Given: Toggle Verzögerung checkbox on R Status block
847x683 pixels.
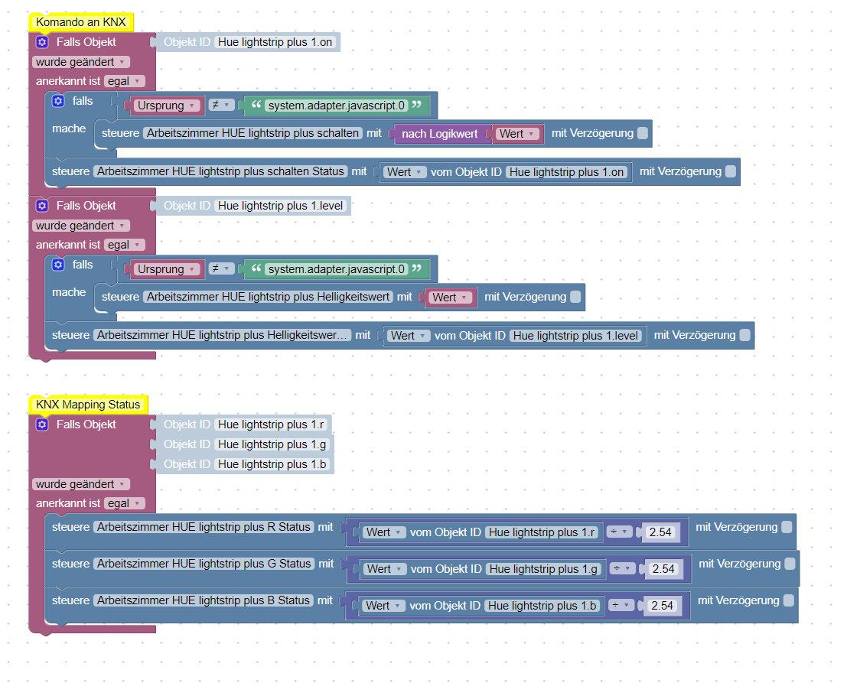Looking at the screenshot, I should 787,527.
